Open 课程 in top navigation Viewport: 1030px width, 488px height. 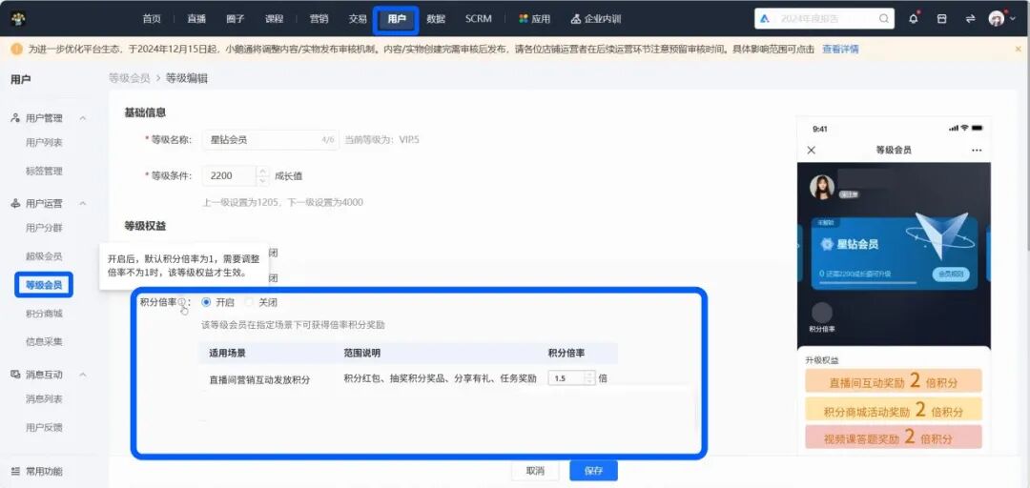tap(274, 19)
